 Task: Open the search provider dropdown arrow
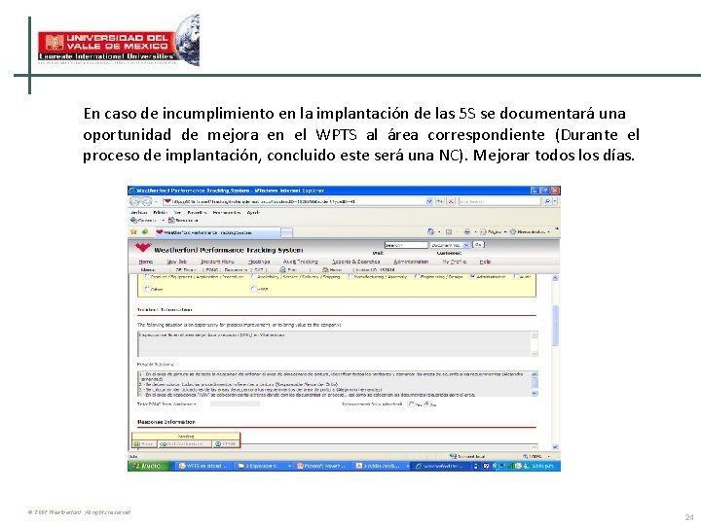[x=555, y=201]
